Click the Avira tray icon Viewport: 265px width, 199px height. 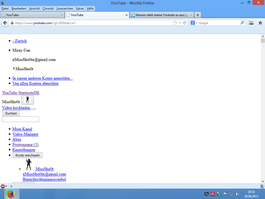[x=212, y=194]
